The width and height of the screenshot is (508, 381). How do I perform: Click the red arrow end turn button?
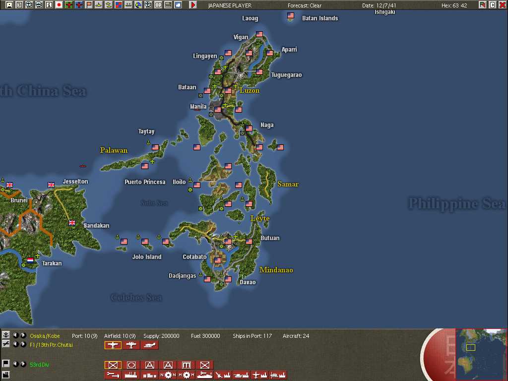[x=193, y=5]
